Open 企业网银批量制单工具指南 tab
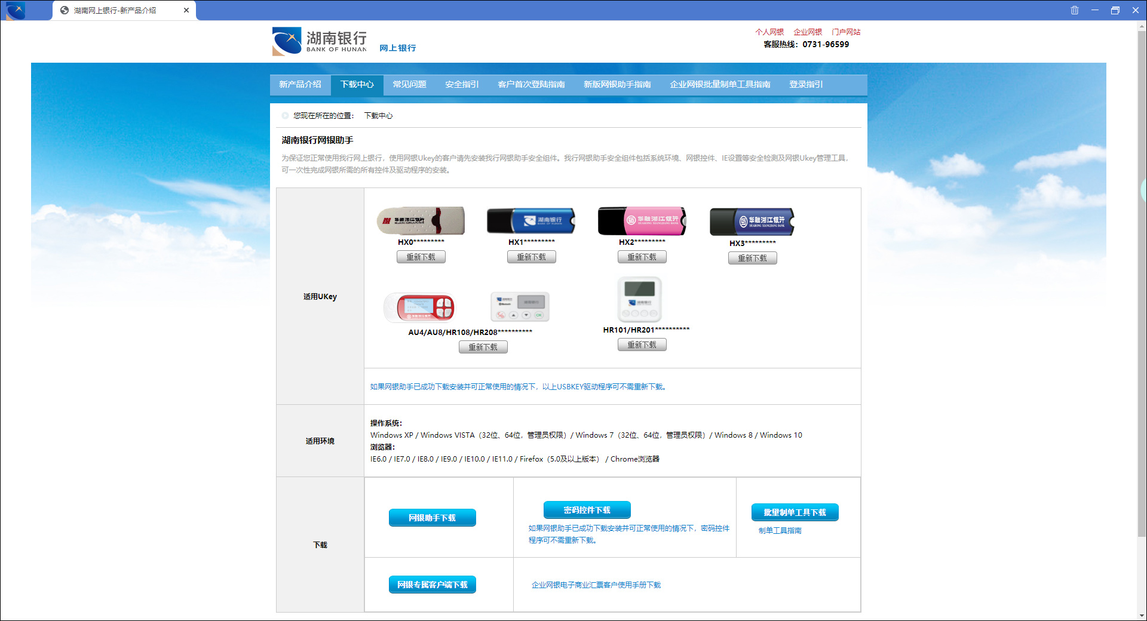1147x621 pixels. tap(720, 85)
